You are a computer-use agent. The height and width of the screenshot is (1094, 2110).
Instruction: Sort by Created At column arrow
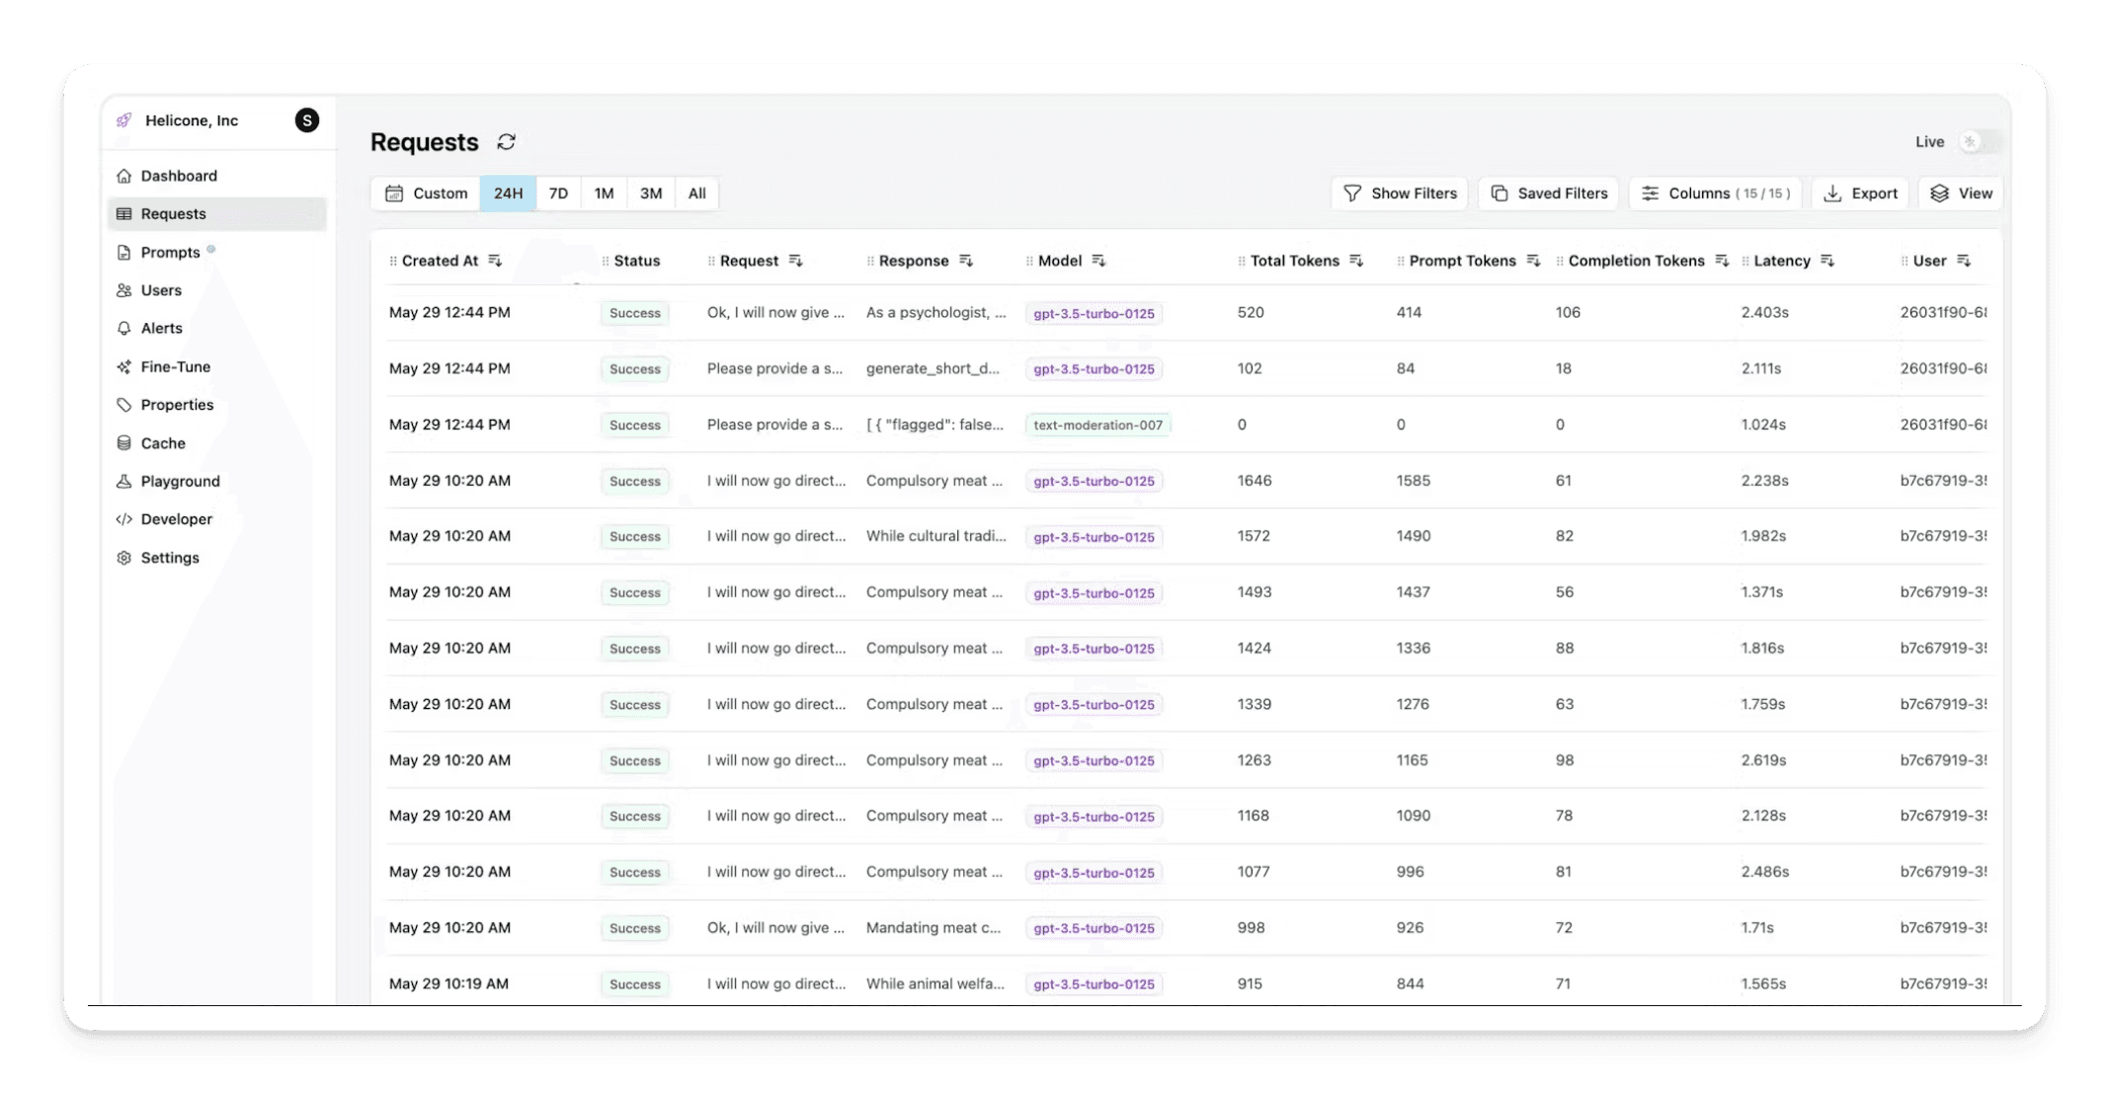[495, 261]
